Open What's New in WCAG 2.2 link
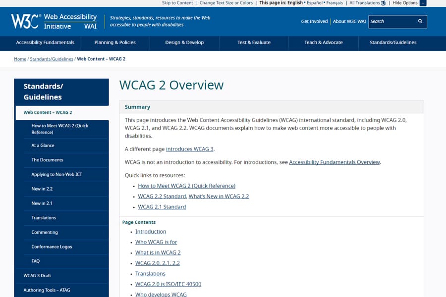This screenshot has height=297, width=446. click(219, 197)
